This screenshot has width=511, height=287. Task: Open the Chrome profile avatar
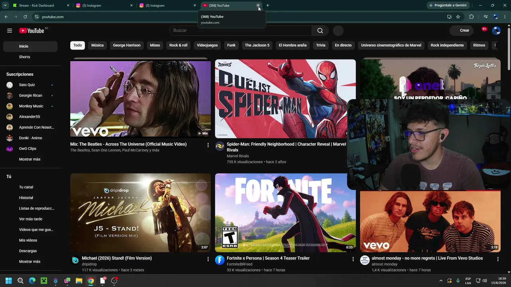pos(495,17)
